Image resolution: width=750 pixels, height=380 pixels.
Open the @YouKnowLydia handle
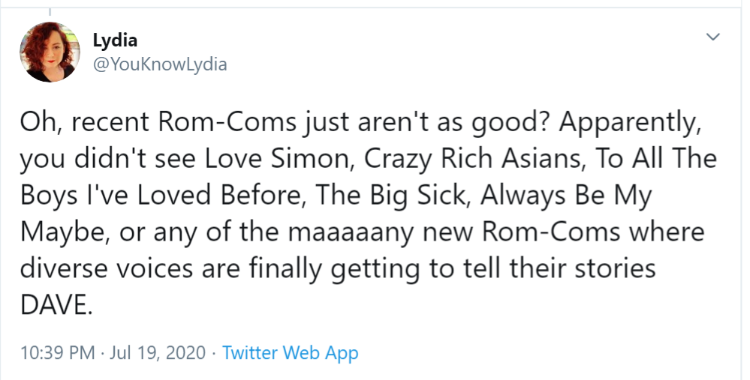160,64
